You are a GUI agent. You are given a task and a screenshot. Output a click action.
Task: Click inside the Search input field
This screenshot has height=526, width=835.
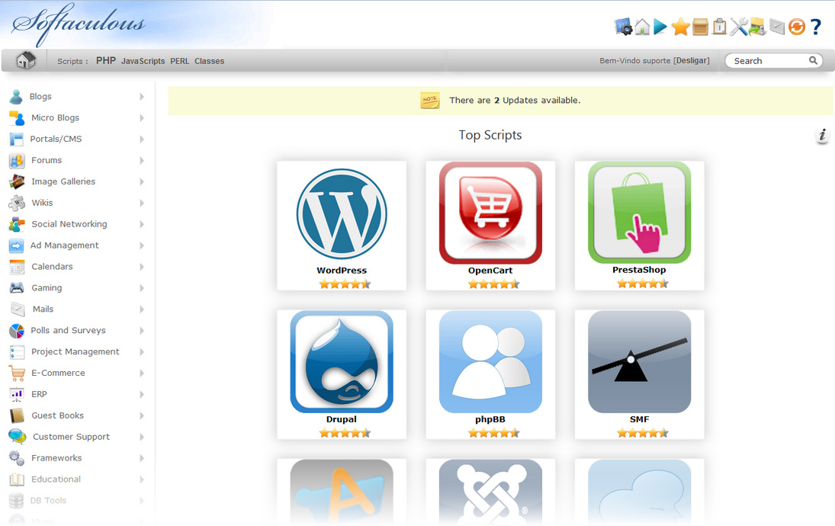click(x=766, y=61)
